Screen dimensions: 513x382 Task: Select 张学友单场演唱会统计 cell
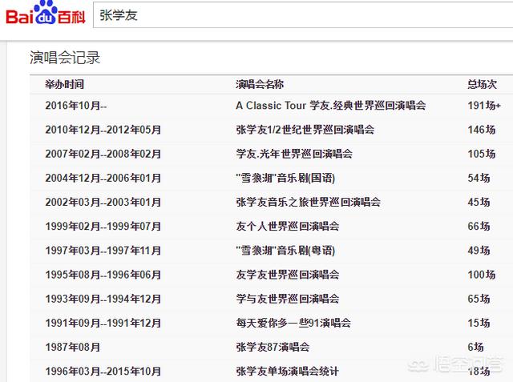[287, 372]
